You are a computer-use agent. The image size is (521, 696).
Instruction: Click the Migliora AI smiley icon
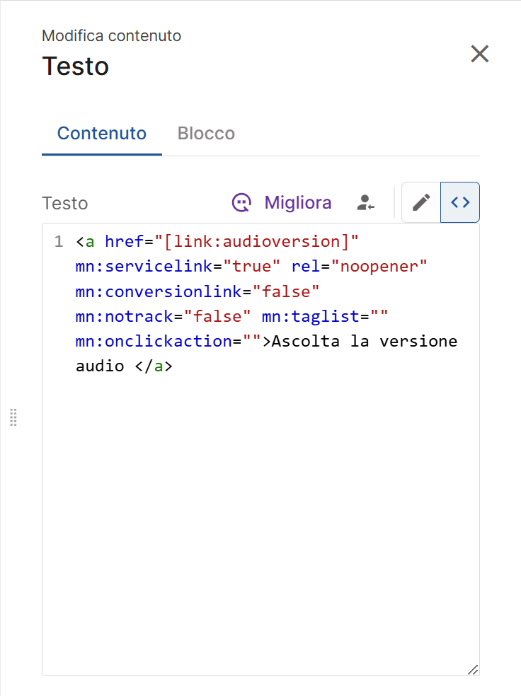[x=242, y=203]
